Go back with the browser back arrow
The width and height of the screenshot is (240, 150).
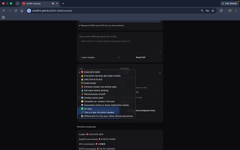coord(4,11)
